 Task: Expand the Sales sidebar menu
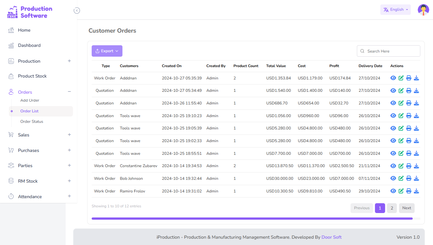click(69, 135)
